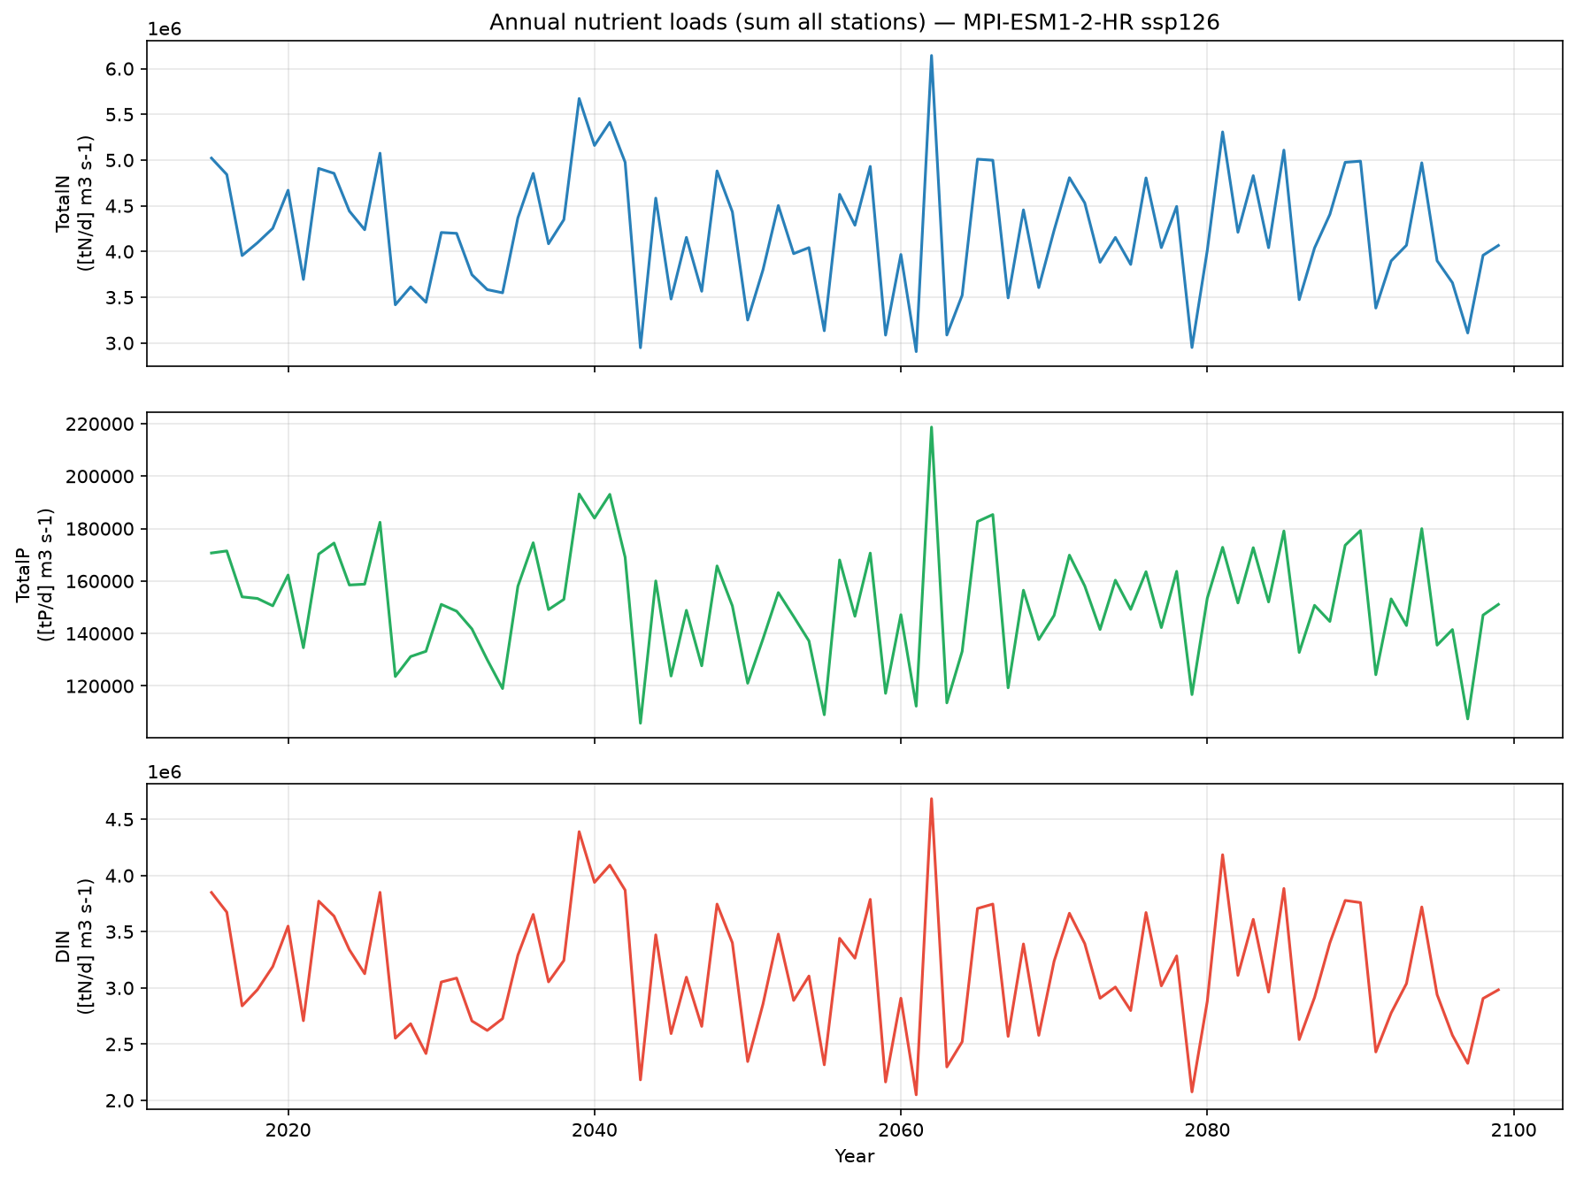Click the 2.0 tick on DIN axis
This screenshot has width=1576, height=1180.
coord(122,1100)
